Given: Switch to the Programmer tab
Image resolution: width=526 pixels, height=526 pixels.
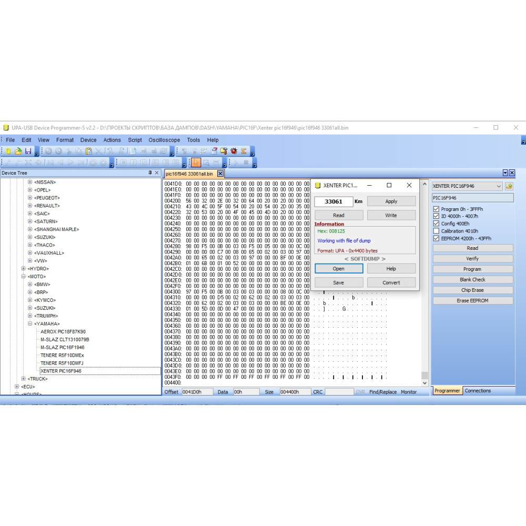Looking at the screenshot, I should click(x=447, y=390).
